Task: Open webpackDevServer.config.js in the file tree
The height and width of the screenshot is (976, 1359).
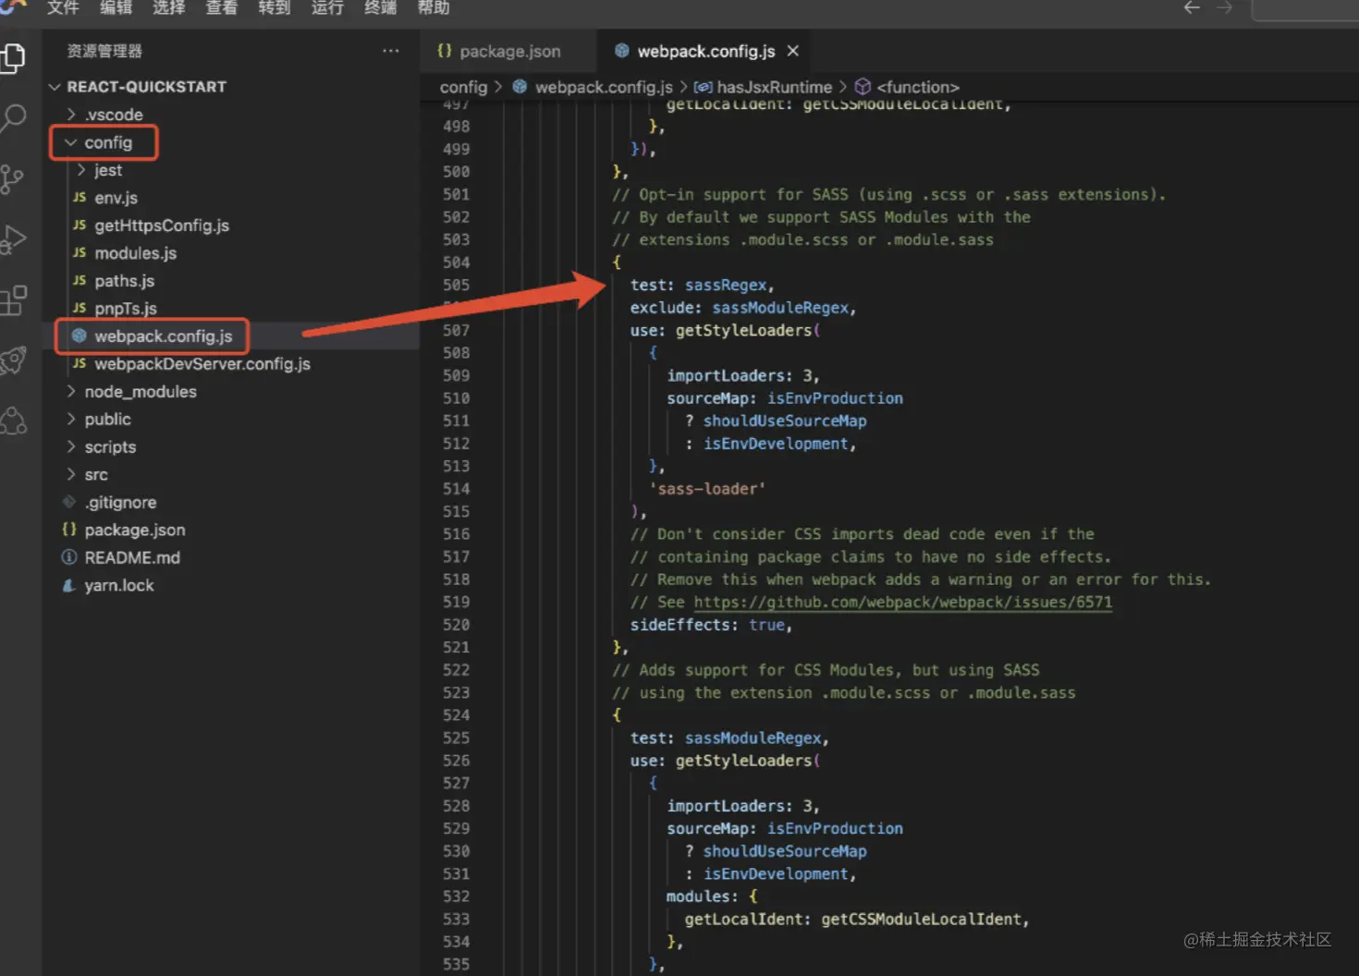Action: click(202, 364)
